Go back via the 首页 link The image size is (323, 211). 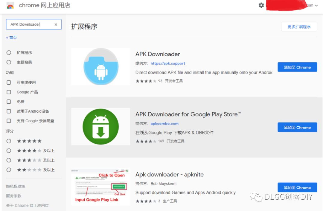coord(12,37)
